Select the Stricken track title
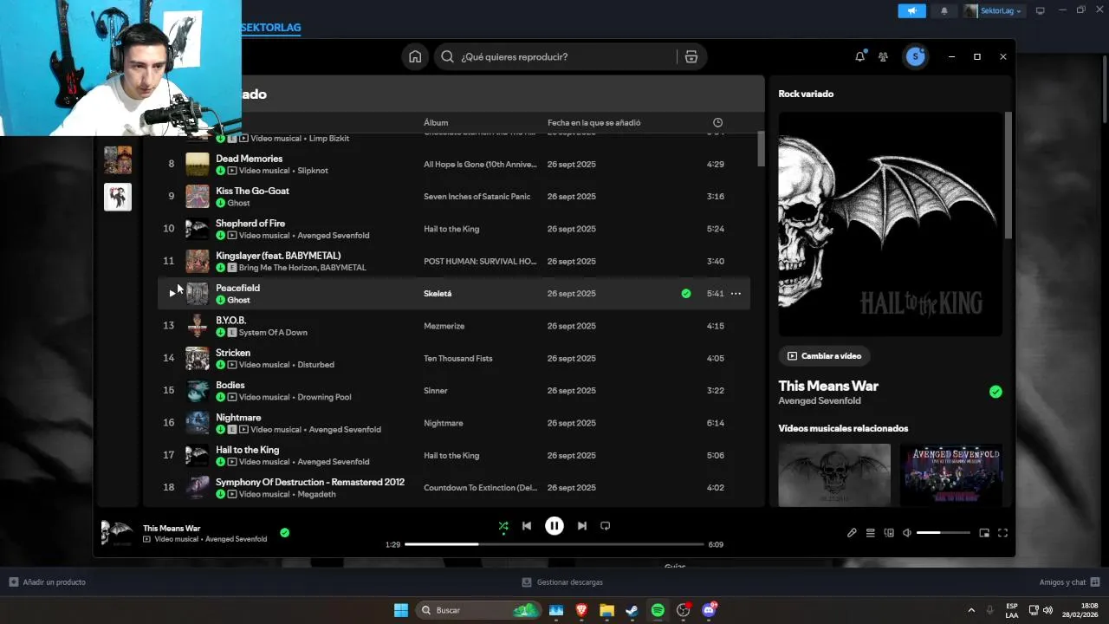1109x624 pixels. coord(233,353)
